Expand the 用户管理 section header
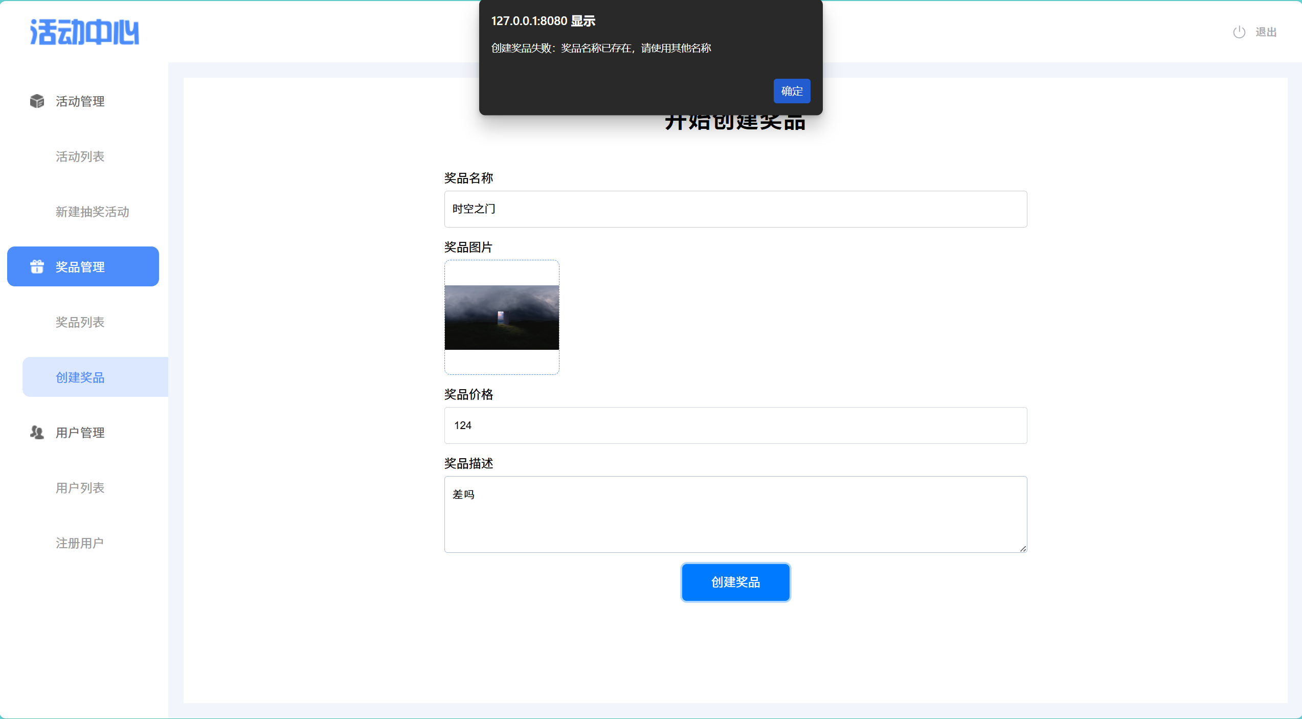This screenshot has width=1302, height=719. [x=80, y=433]
